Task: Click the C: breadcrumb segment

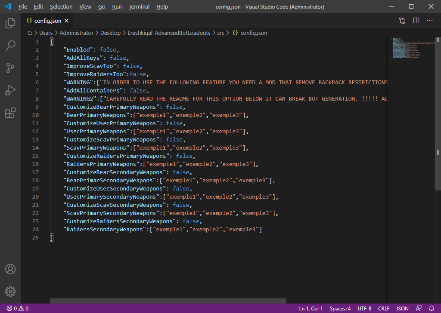Action: point(30,33)
